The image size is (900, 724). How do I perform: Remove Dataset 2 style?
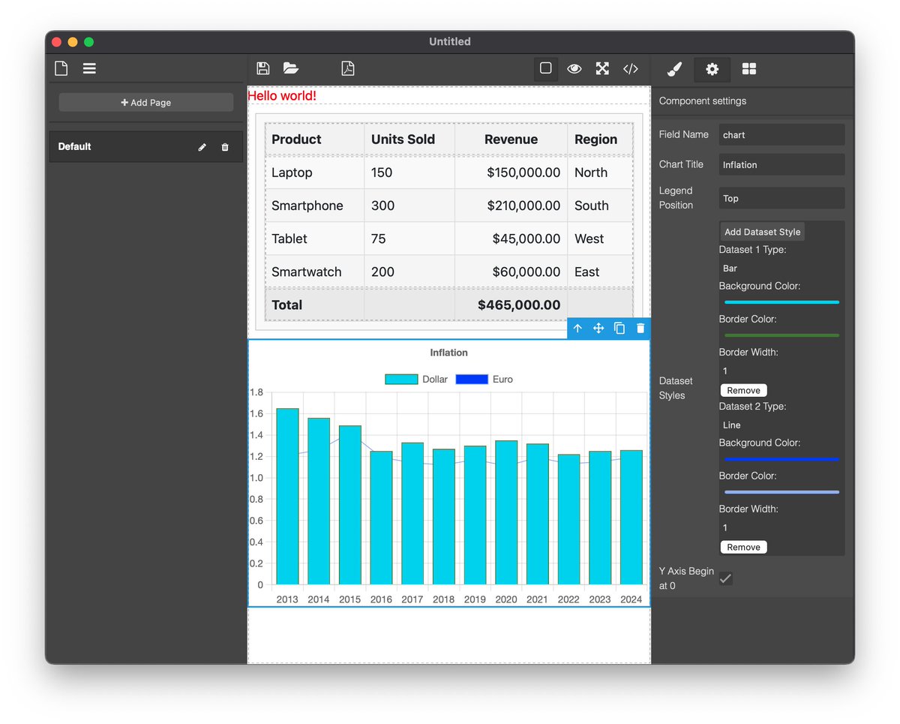click(743, 547)
